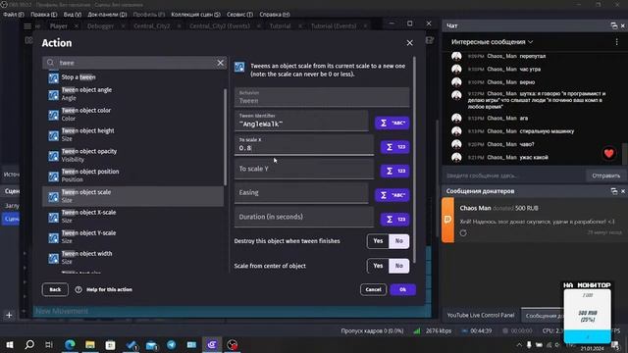The width and height of the screenshot is (628, 353).
Task: Switch to YouTube Live Control Panel tab
Action: point(480,316)
